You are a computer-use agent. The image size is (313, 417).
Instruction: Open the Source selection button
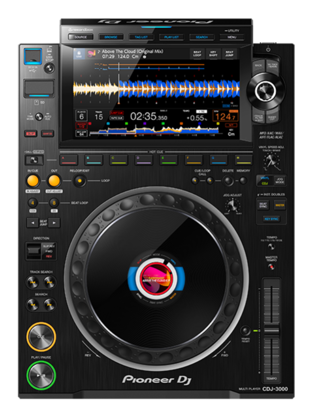tap(81, 37)
